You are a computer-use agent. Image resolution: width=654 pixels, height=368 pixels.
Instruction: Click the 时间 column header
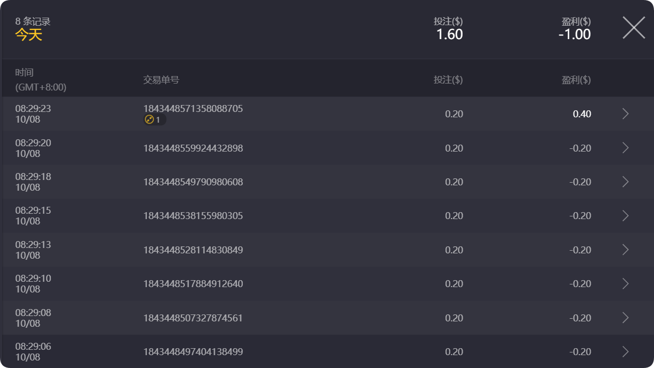pyautogui.click(x=24, y=73)
